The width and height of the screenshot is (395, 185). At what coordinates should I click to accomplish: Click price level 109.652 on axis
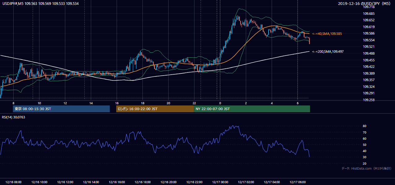pos(369,20)
